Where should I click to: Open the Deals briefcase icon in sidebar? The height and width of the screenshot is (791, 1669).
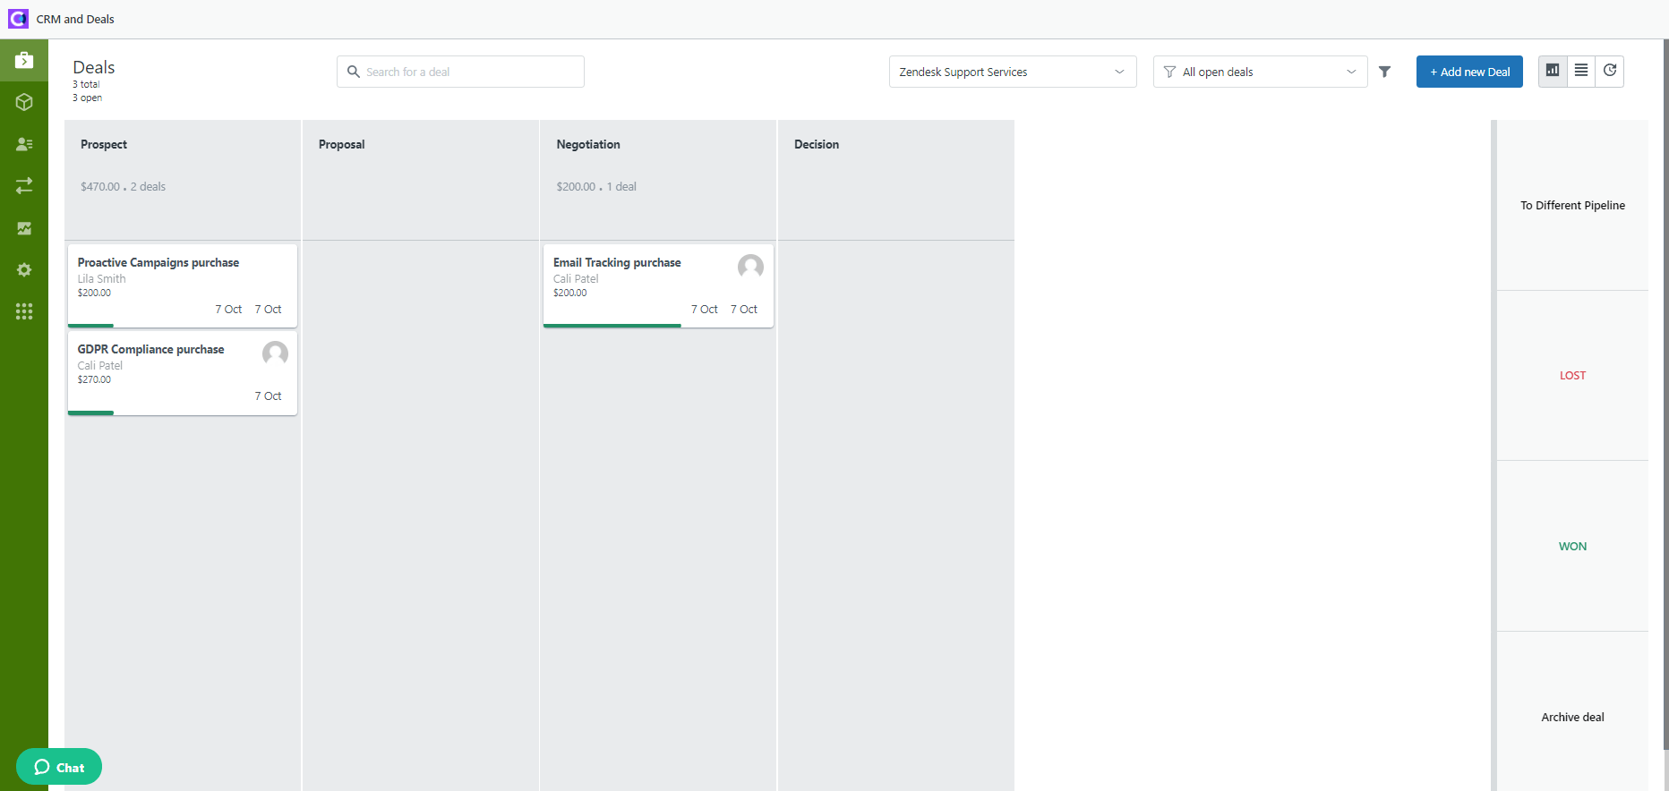(x=24, y=60)
